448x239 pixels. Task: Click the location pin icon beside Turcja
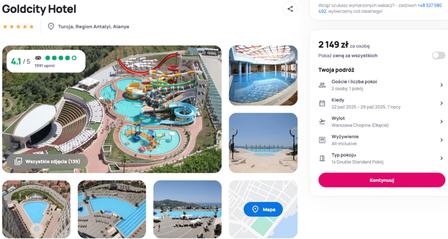pyautogui.click(x=51, y=26)
